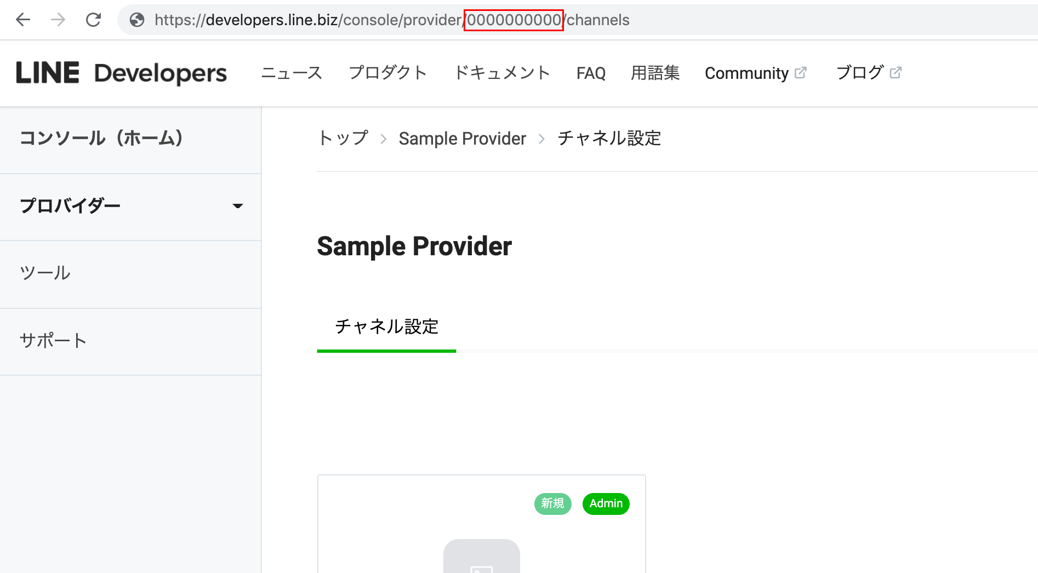Image resolution: width=1038 pixels, height=573 pixels.
Task: Select ツール in sidebar
Action: tap(130, 274)
